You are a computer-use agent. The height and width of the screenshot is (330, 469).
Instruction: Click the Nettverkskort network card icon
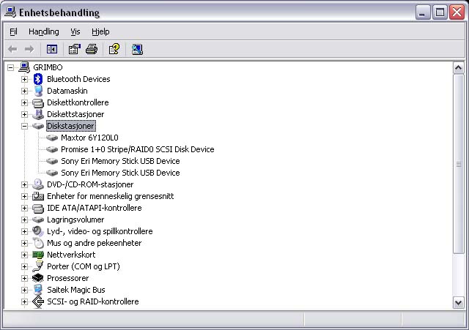tap(38, 255)
